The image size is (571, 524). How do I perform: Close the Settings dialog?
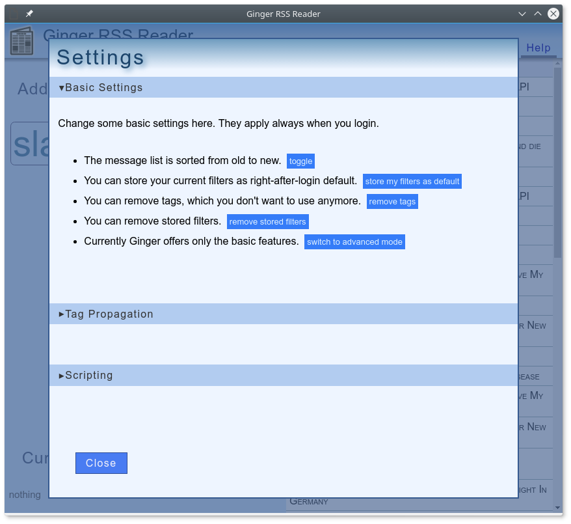click(x=101, y=463)
